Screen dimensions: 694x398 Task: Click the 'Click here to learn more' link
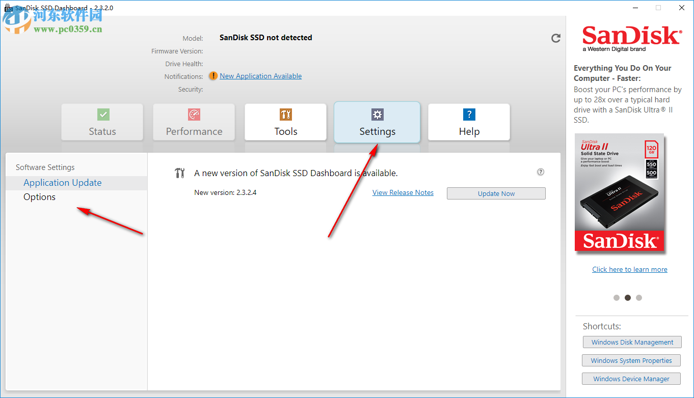[630, 269]
